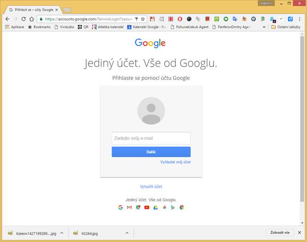Click the gray cursor arrow extension icon
This screenshot has width=307, height=242.
tap(198, 19)
